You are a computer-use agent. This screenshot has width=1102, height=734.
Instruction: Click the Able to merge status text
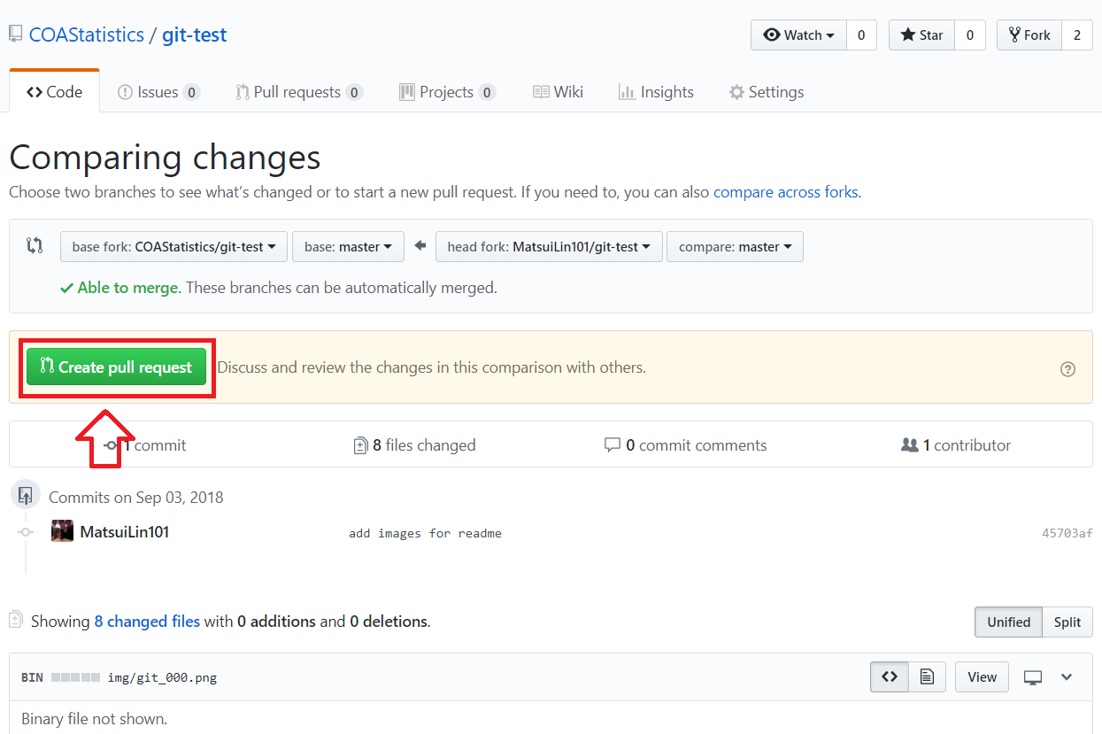coord(127,288)
